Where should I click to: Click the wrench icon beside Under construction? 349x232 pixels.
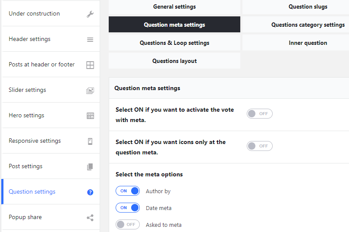click(90, 14)
